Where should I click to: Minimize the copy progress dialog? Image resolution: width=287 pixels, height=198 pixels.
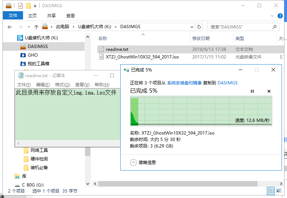[x=241, y=70]
